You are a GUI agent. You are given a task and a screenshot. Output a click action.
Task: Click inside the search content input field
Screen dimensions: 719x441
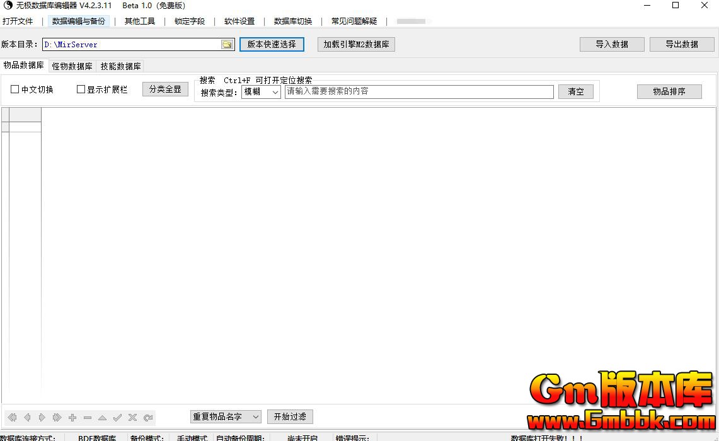click(x=419, y=91)
